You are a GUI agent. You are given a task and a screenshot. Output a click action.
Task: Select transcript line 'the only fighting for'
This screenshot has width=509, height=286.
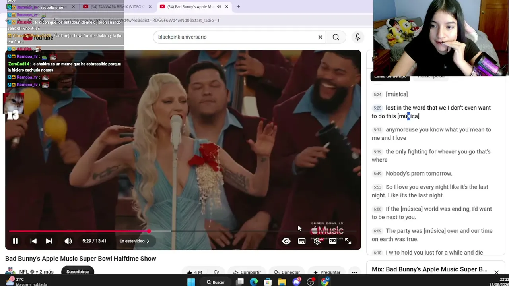click(435, 156)
